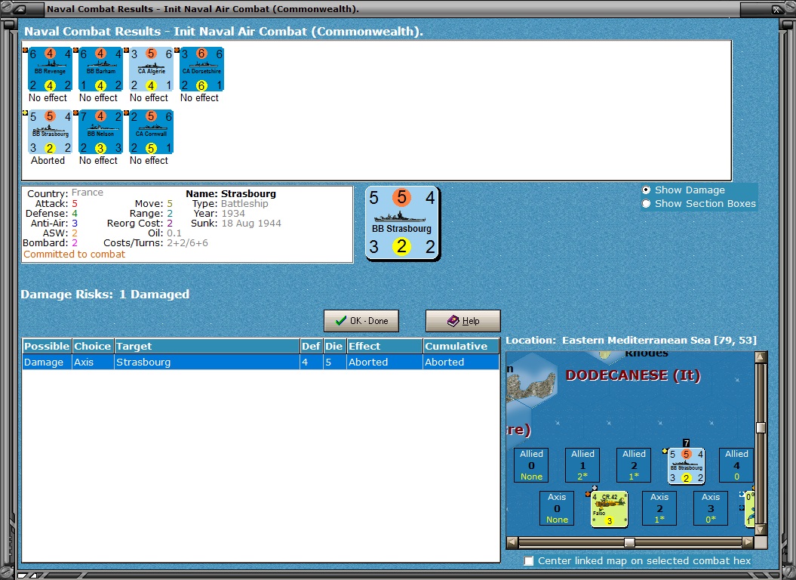Select the BB Strasbourg counter in results grid
The image size is (796, 580).
[x=50, y=131]
